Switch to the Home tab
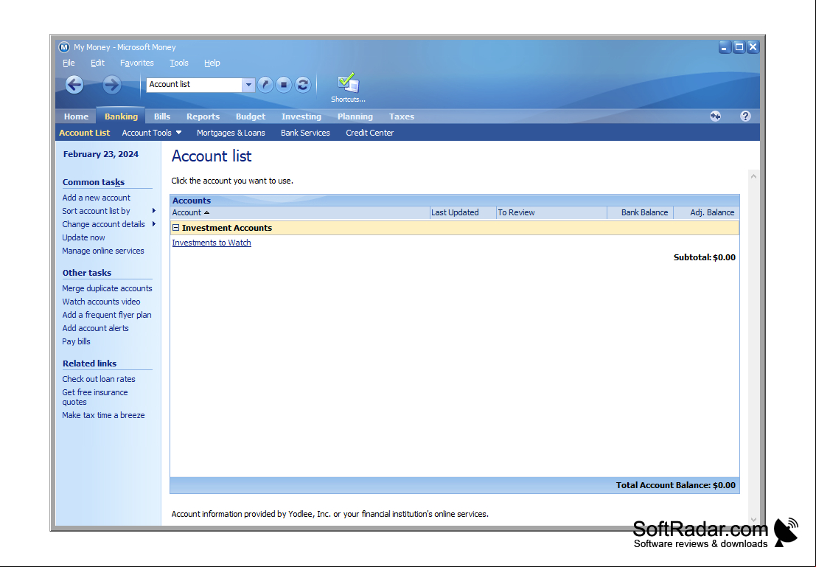The image size is (816, 567). (76, 116)
